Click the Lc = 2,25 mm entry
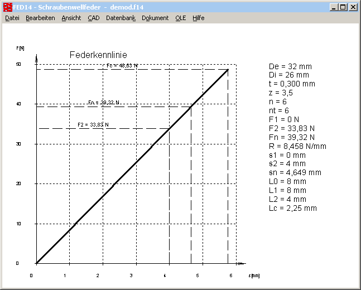361x290 pixels. (x=293, y=208)
